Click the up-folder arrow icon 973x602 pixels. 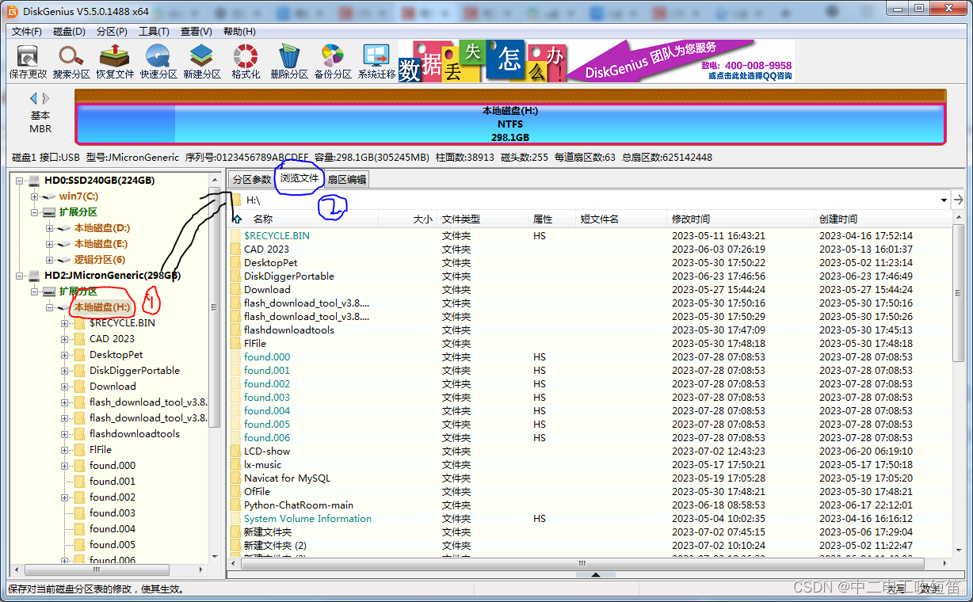point(236,219)
